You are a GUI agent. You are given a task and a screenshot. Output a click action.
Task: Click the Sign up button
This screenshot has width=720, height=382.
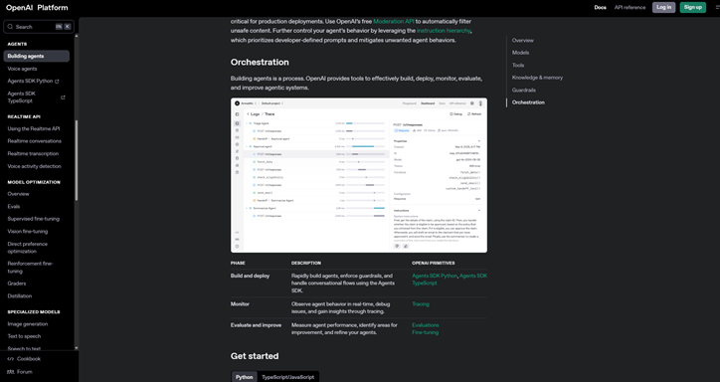tap(692, 7)
